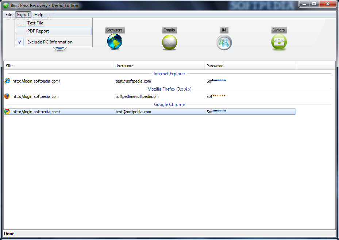Click Chrome password Sof******
Viewport: 339px width, 240px height.
[x=216, y=112]
